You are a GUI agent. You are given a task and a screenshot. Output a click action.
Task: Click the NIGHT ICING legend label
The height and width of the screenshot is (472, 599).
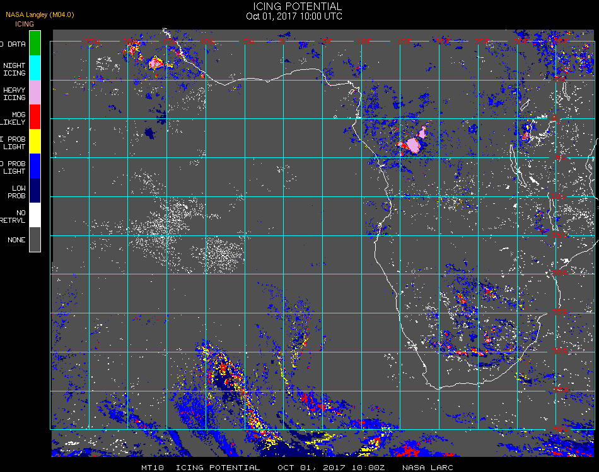point(14,69)
